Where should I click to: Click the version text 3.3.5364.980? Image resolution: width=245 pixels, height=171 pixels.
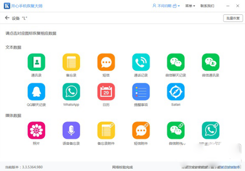33,167
